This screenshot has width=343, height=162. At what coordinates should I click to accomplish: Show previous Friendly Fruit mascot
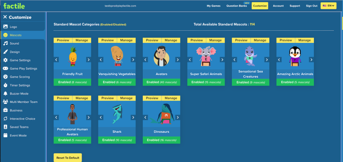56,59
